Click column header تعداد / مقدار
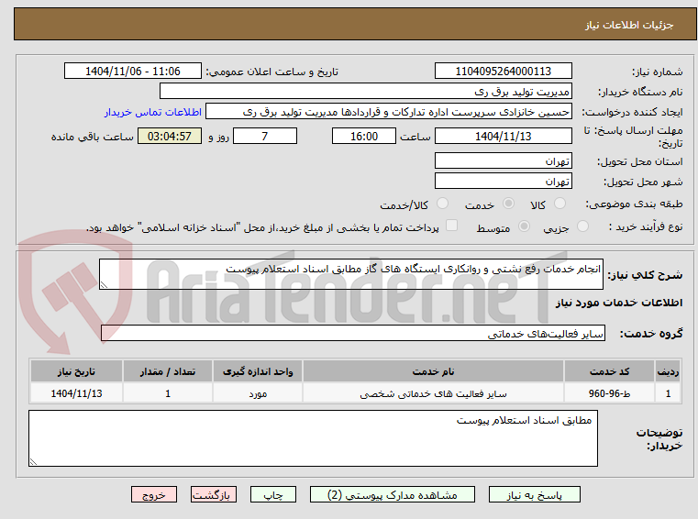The height and width of the screenshot is (519, 698). pyautogui.click(x=168, y=371)
